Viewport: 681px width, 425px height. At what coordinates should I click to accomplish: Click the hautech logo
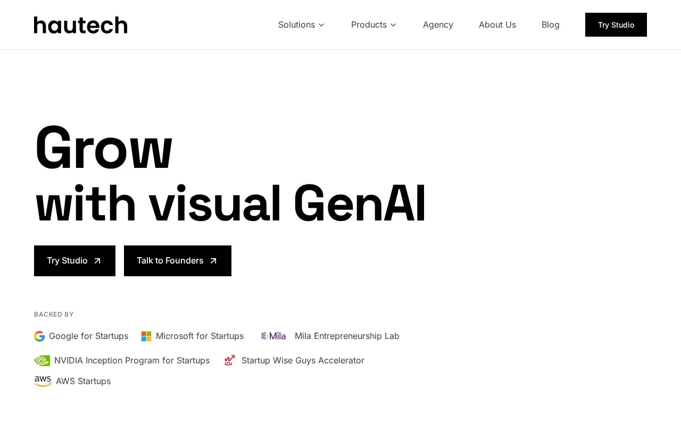pyautogui.click(x=80, y=25)
